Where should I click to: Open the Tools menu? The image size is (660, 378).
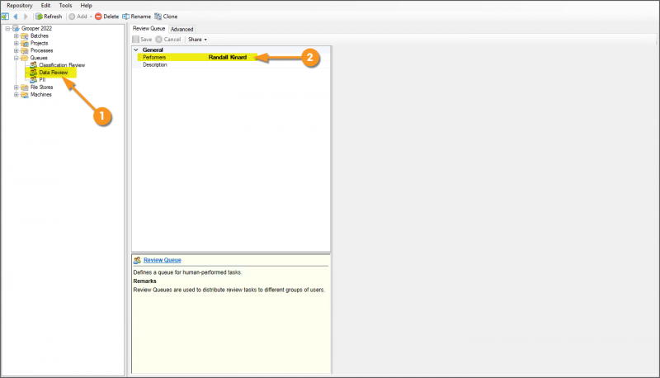(x=65, y=6)
